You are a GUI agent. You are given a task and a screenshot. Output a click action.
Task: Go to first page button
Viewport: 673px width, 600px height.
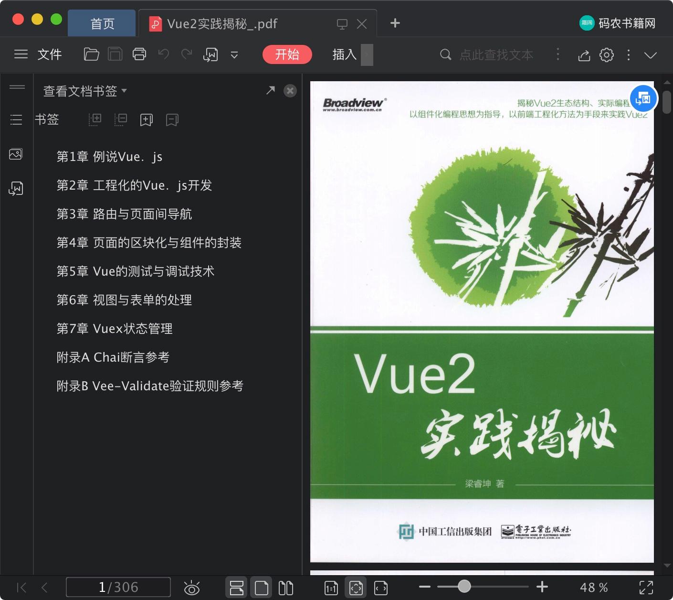(21, 588)
